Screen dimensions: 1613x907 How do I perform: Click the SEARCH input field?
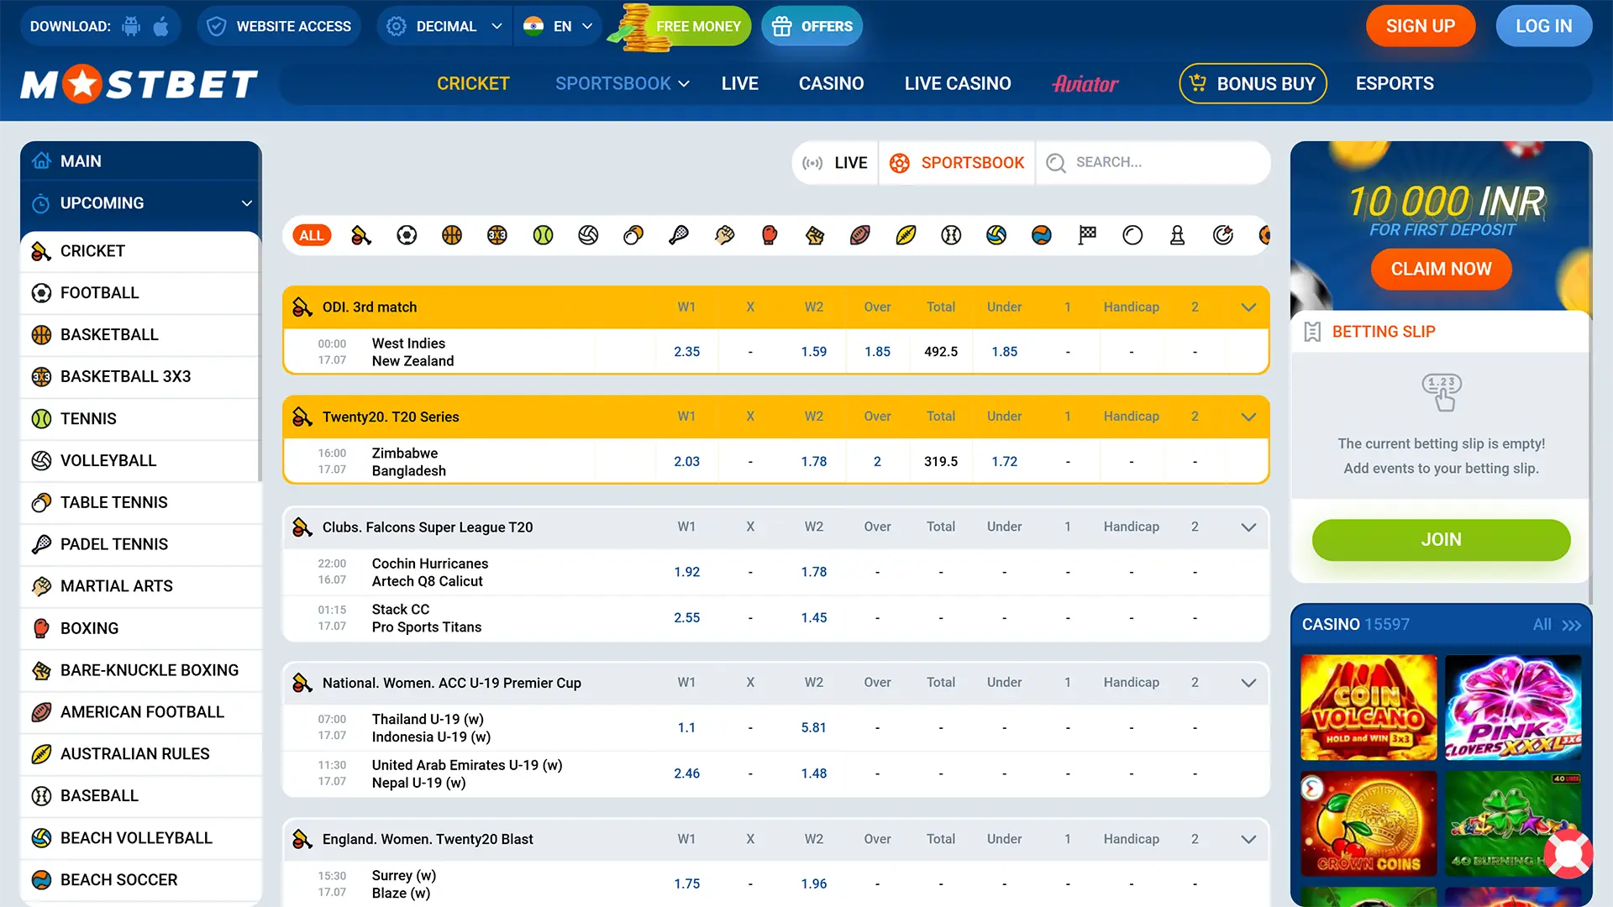(1153, 163)
